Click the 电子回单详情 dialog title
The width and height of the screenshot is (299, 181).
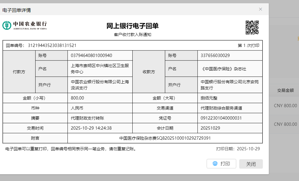pyautogui.click(x=17, y=10)
